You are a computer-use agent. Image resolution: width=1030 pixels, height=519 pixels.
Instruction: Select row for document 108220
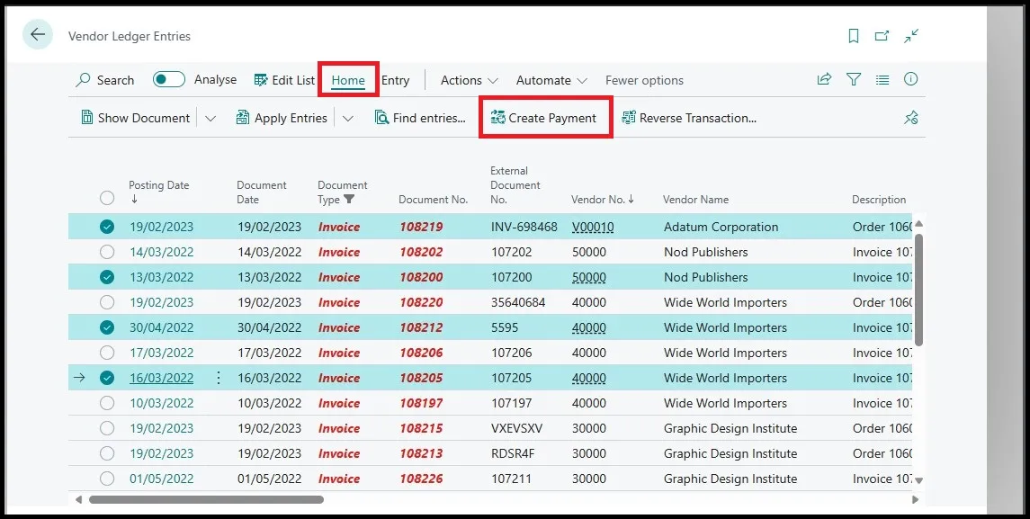[107, 302]
